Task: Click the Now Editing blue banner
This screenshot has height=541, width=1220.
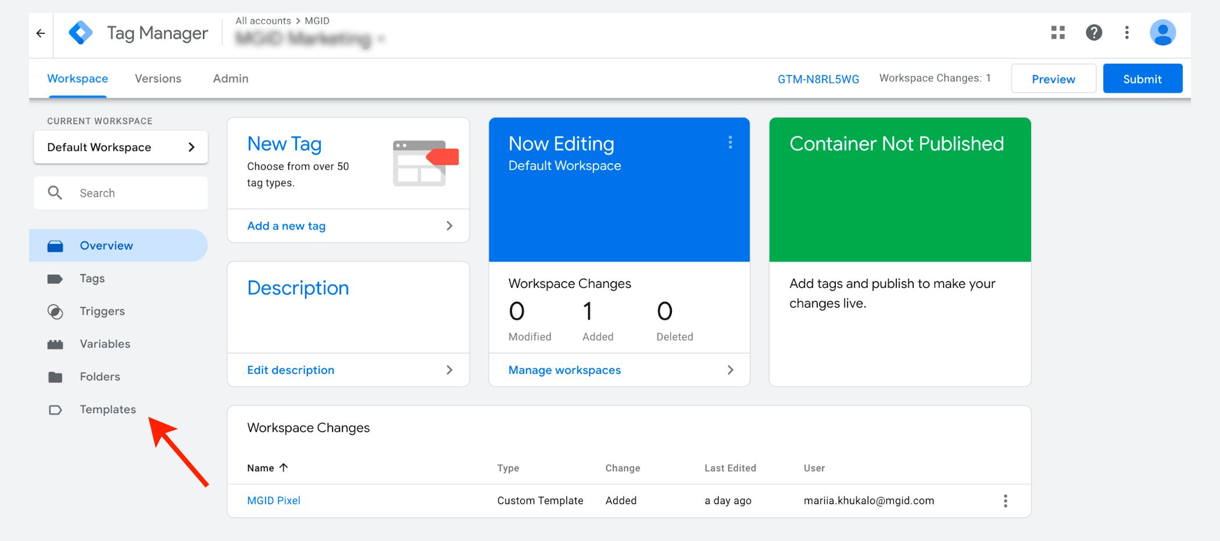Action: 619,190
